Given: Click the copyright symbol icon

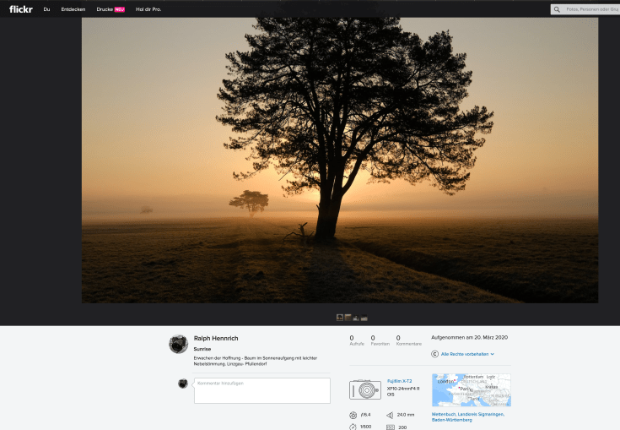Looking at the screenshot, I should pos(434,354).
